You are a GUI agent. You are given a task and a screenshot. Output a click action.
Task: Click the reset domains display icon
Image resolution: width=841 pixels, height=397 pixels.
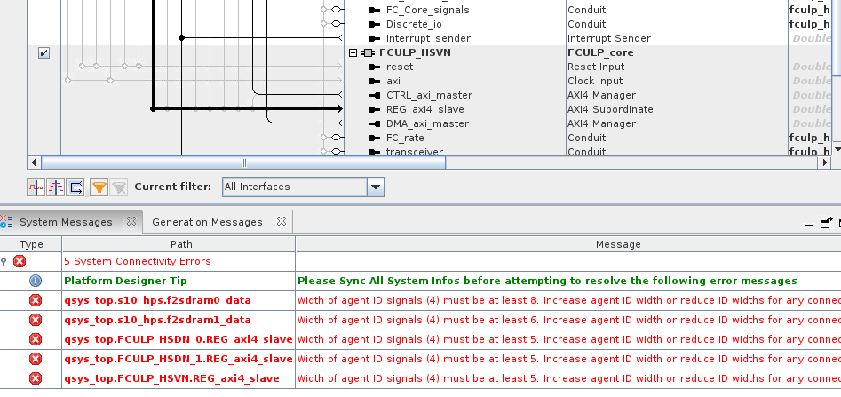pyautogui.click(x=56, y=187)
